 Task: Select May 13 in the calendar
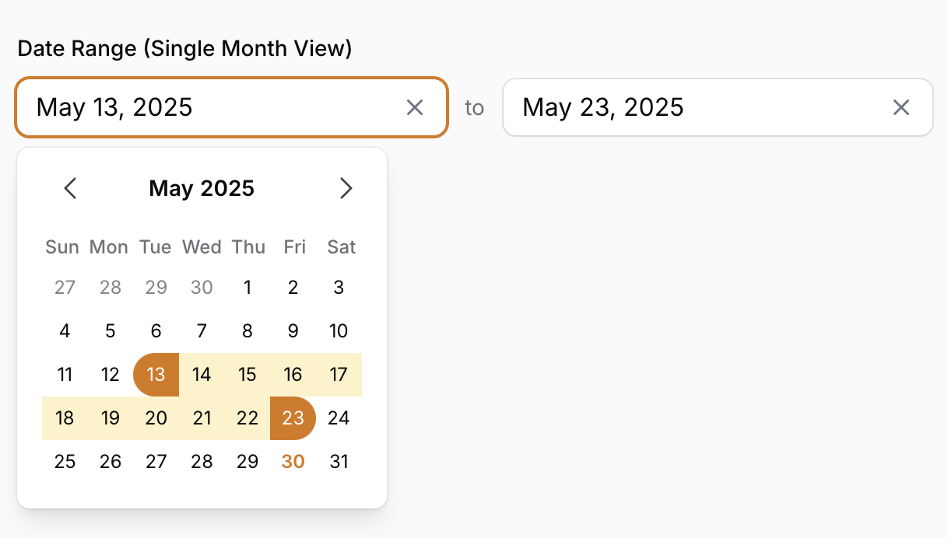(x=156, y=374)
